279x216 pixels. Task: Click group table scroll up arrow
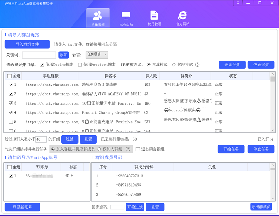coord(272,74)
